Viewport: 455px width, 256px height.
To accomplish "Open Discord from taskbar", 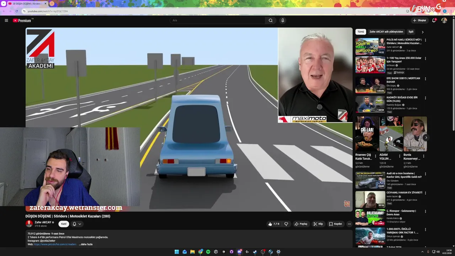I will 239,252.
